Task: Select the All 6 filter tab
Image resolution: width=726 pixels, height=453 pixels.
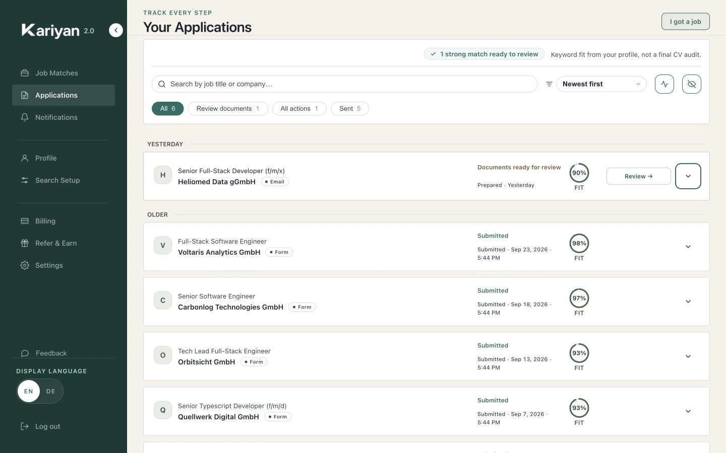Action: [x=168, y=109]
